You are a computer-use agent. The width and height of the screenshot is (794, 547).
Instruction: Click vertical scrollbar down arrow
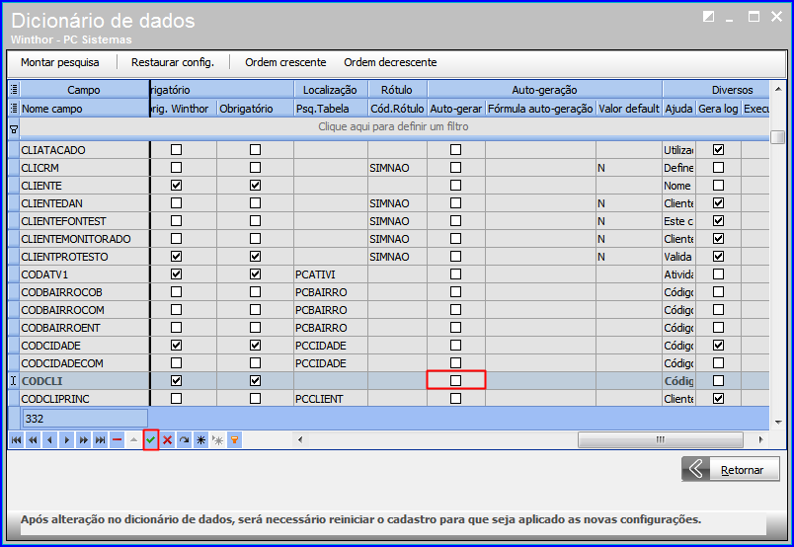coord(778,422)
